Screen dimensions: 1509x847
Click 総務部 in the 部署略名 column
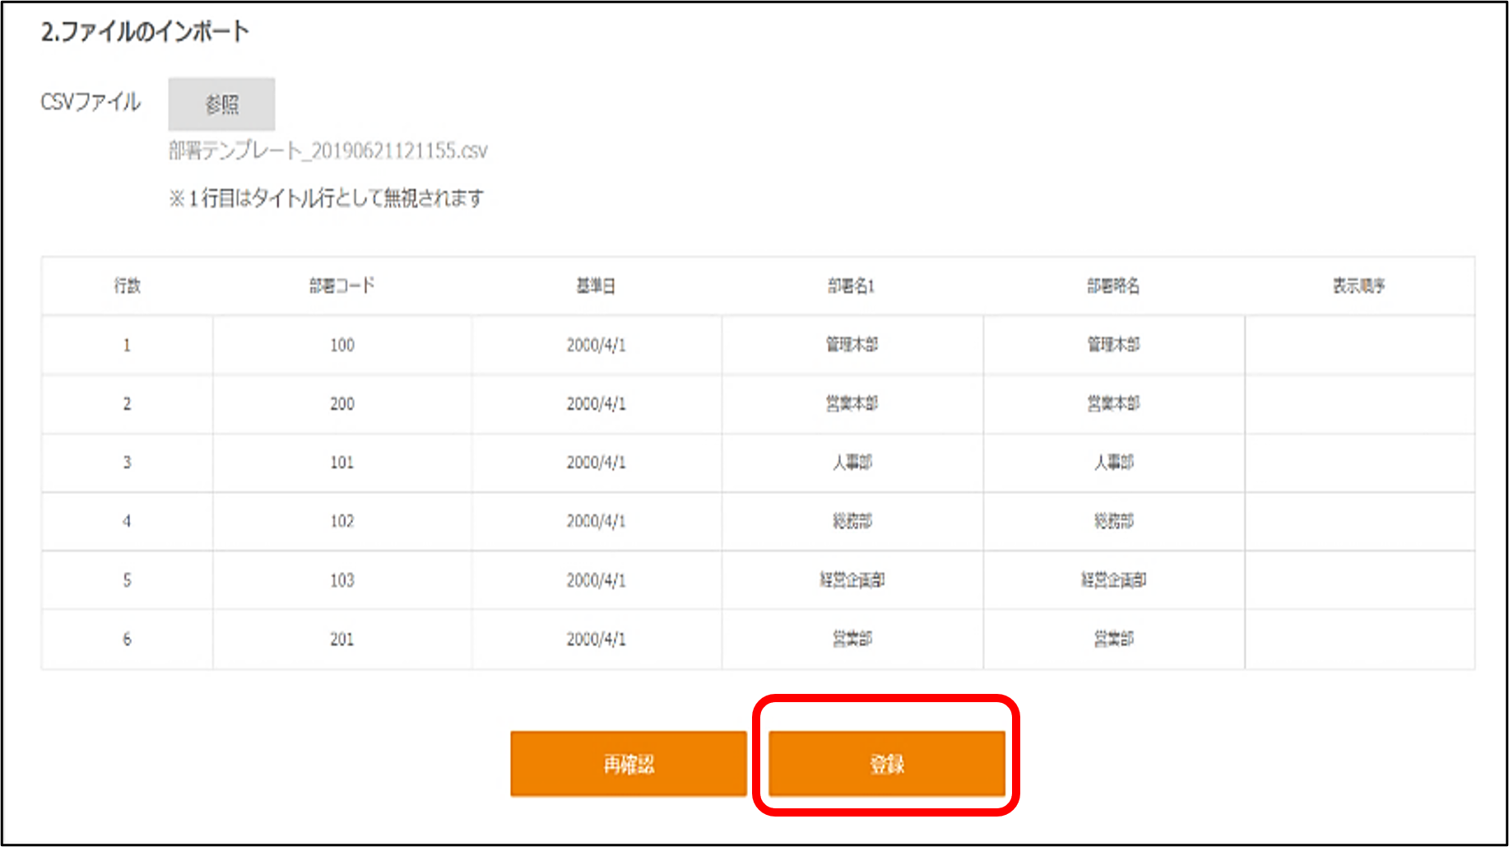tap(1113, 521)
